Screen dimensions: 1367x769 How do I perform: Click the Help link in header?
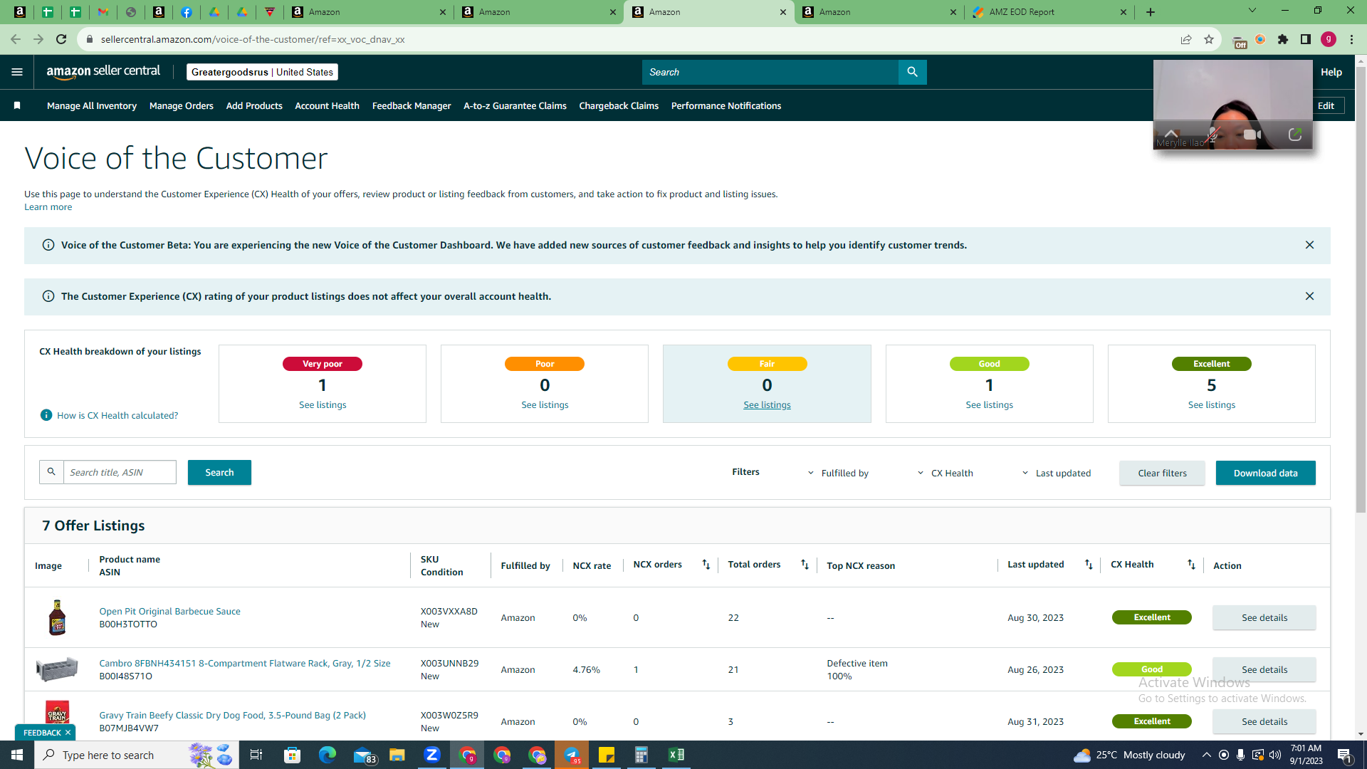click(1331, 72)
